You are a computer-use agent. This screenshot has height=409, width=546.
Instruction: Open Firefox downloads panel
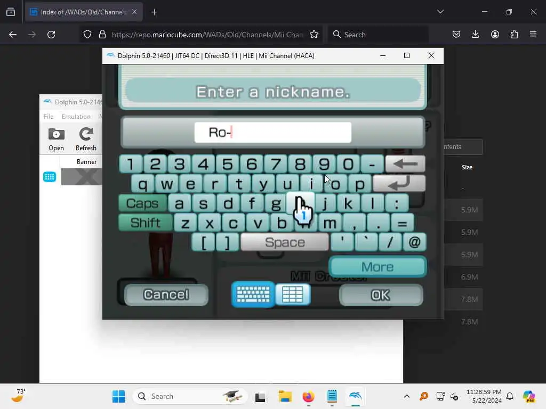click(475, 34)
